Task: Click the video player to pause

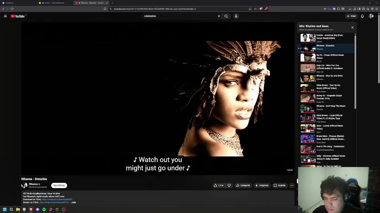Action: pyautogui.click(x=158, y=99)
